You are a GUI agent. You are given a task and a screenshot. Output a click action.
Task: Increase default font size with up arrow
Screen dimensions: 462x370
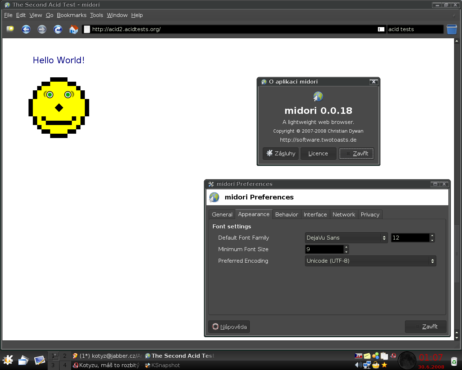432,236
